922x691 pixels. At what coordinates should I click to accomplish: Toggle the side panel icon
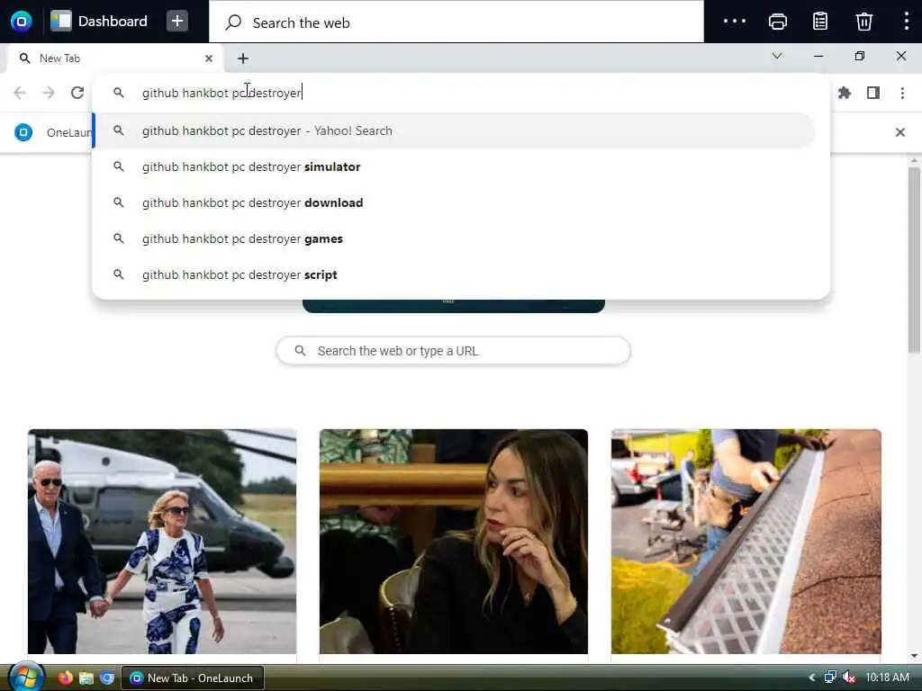(x=873, y=93)
